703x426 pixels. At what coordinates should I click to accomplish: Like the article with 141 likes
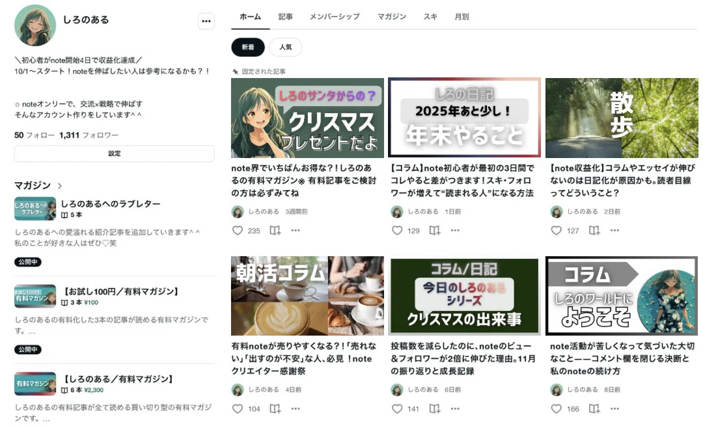(x=397, y=408)
